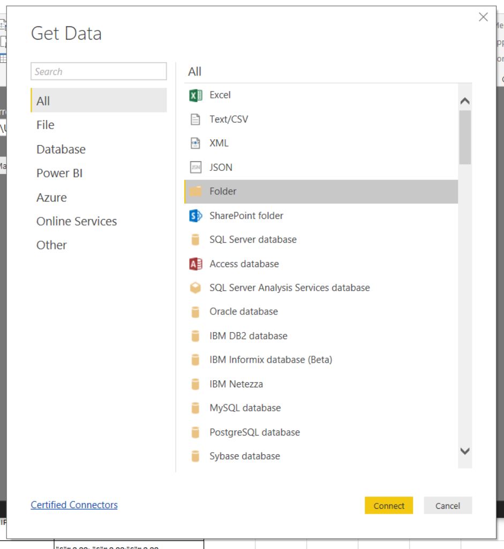Open the Certified Connectors link
This screenshot has width=504, height=549.
(x=74, y=505)
